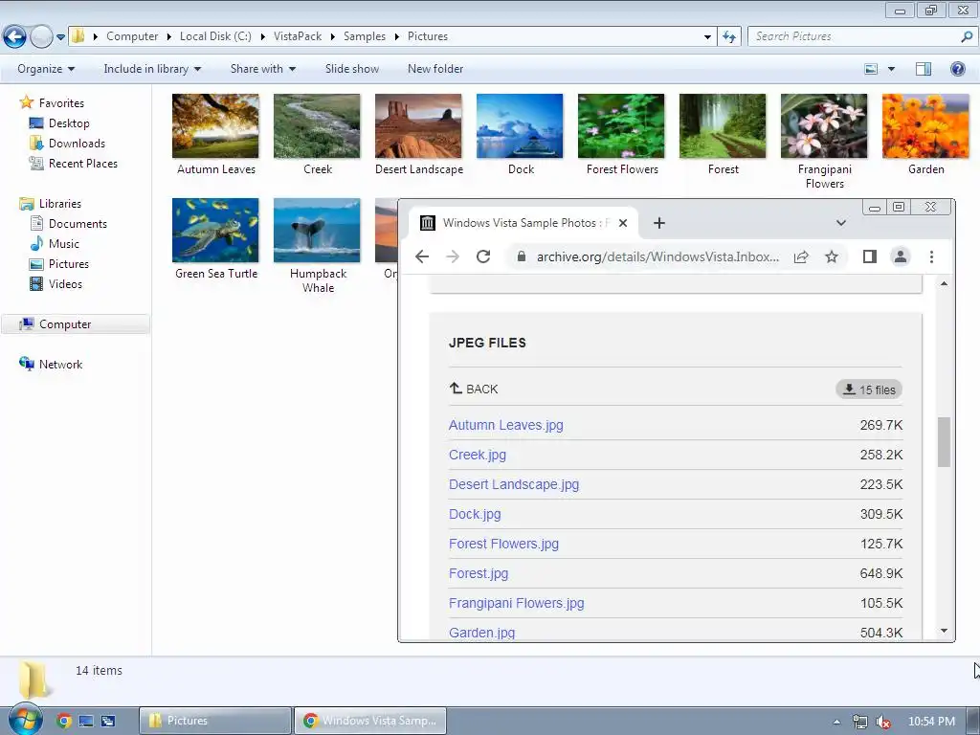Select Forest Flowers thumbnail
This screenshot has width=980, height=735.
click(621, 126)
